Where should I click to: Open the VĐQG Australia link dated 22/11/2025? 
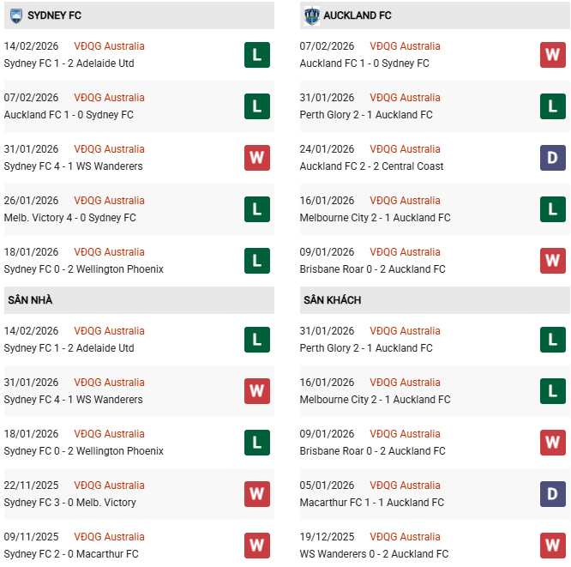click(x=109, y=486)
